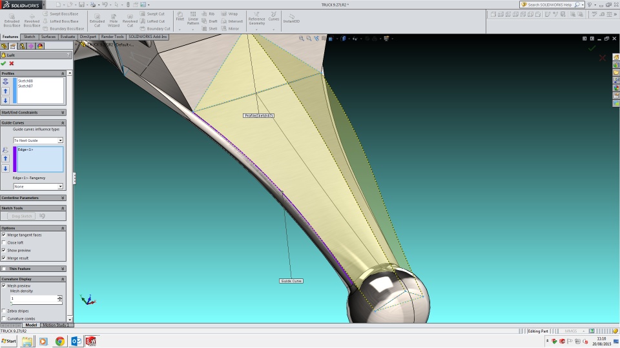
Task: Click the Revolved Cut tool
Action: [x=130, y=21]
